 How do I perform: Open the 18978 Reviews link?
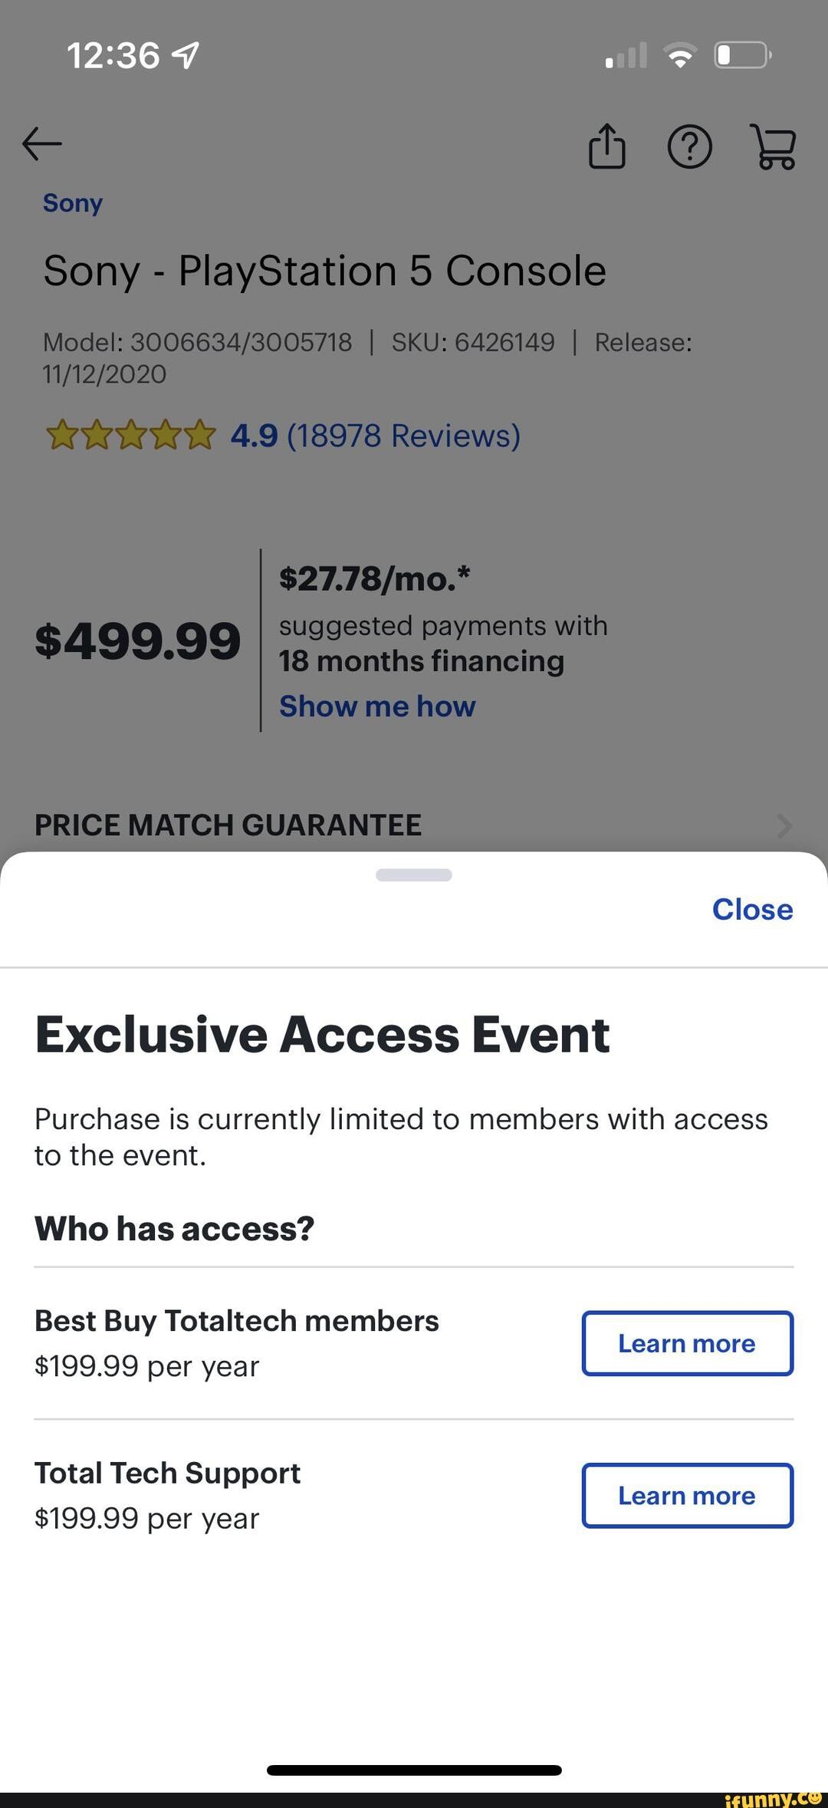click(x=403, y=436)
